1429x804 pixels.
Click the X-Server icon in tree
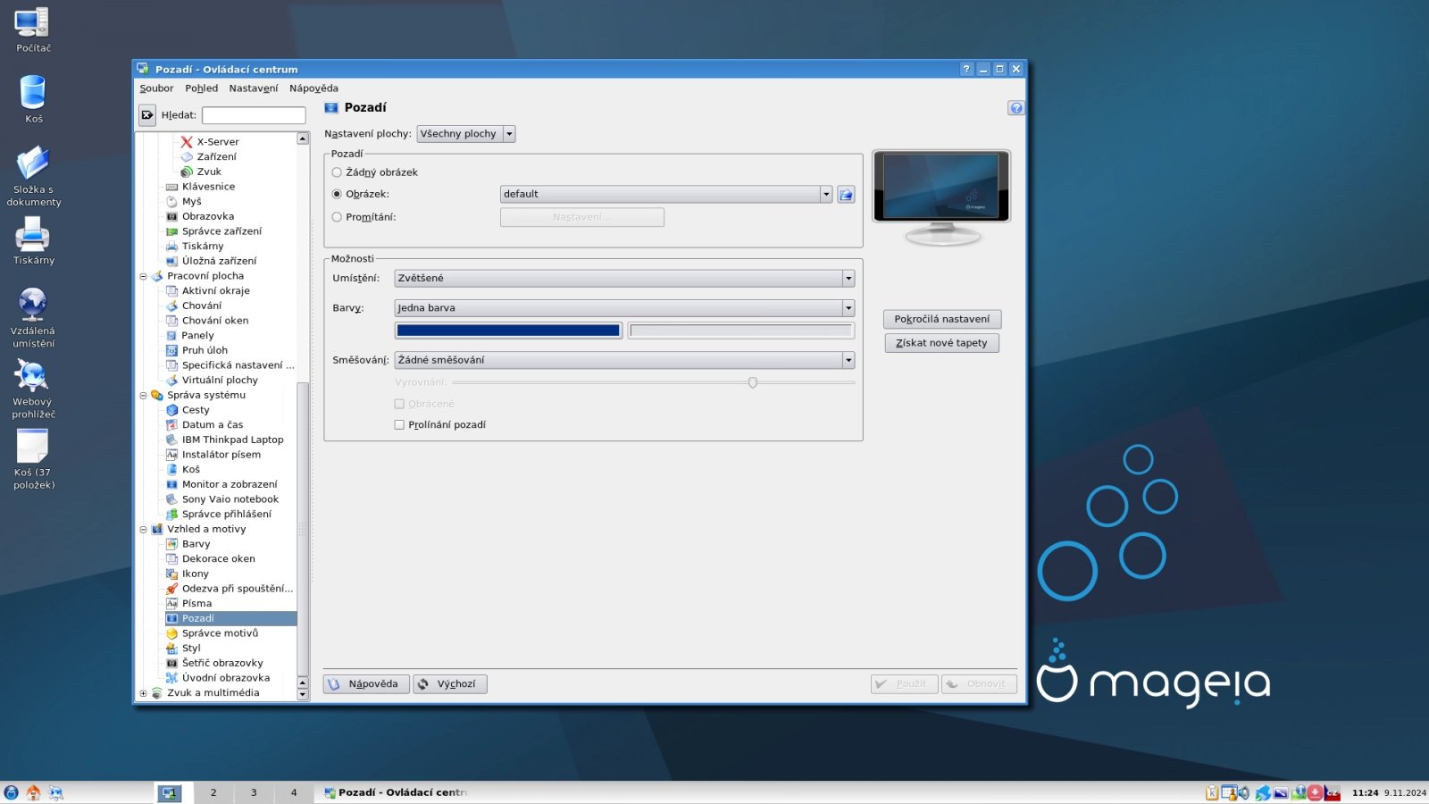pyautogui.click(x=187, y=142)
